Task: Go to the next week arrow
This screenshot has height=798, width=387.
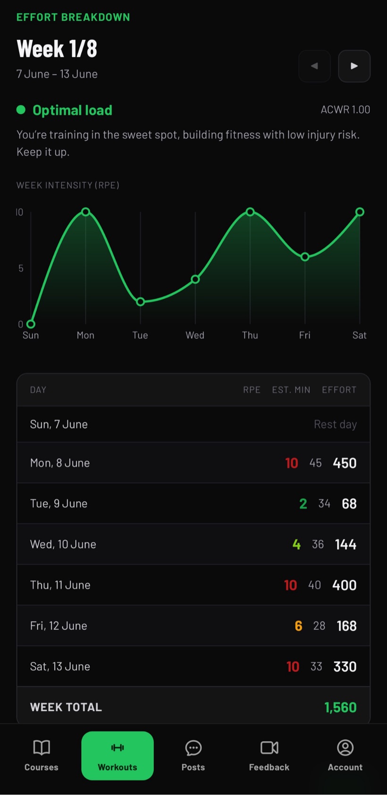Action: click(x=354, y=66)
